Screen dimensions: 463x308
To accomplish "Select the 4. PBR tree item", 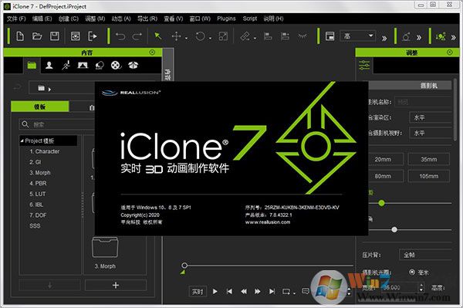I will click(38, 184).
